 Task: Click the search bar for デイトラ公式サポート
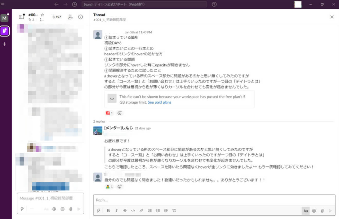tap(144, 4)
